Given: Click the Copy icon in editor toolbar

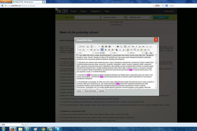Looking at the screenshot, I should pos(99,46).
